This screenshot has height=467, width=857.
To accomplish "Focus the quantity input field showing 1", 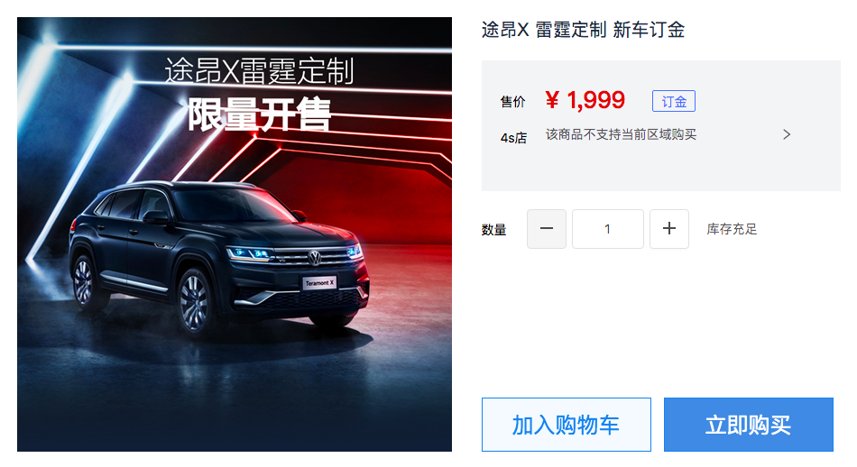I will tap(608, 229).
